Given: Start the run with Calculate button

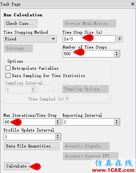Looking at the screenshot, I should pos(17,166).
